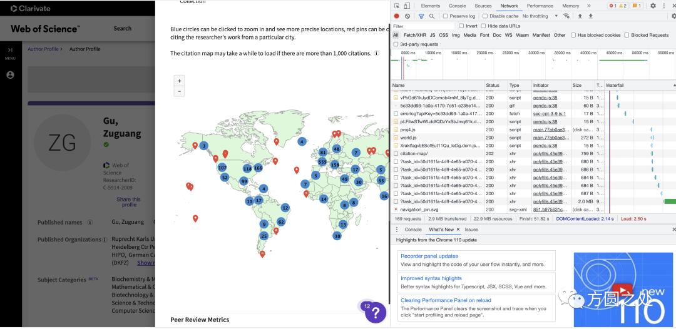Open the No throttling dropdown
The width and height of the screenshot is (676, 329).
540,16
